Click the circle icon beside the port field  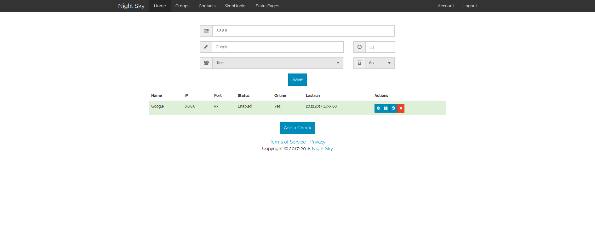tap(359, 47)
